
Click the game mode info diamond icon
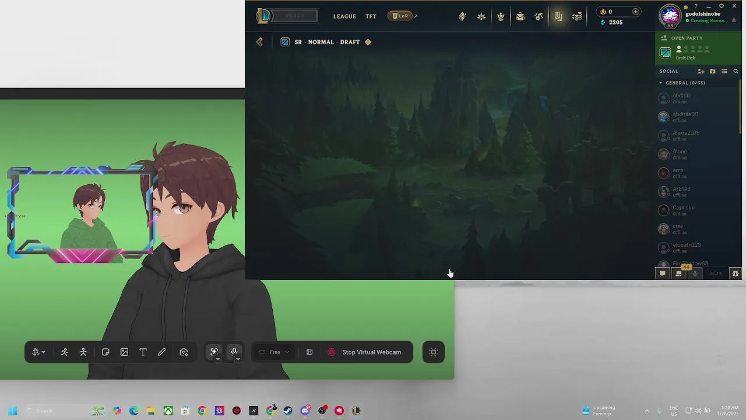368,42
